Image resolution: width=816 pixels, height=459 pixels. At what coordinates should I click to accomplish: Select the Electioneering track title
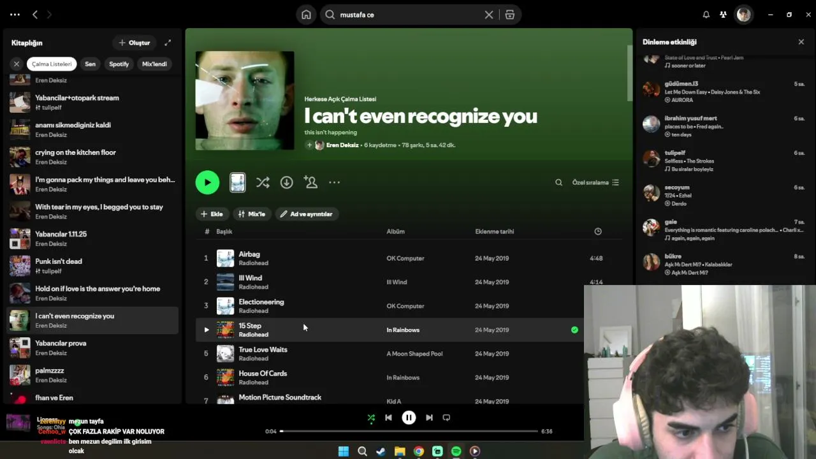click(x=261, y=302)
